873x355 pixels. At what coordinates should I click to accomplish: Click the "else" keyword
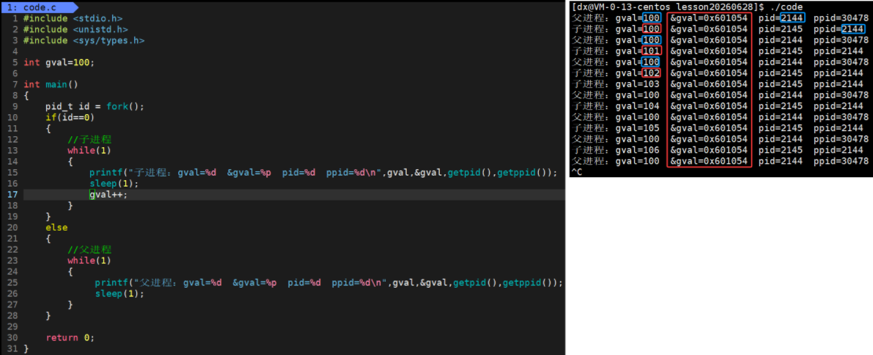pos(56,227)
